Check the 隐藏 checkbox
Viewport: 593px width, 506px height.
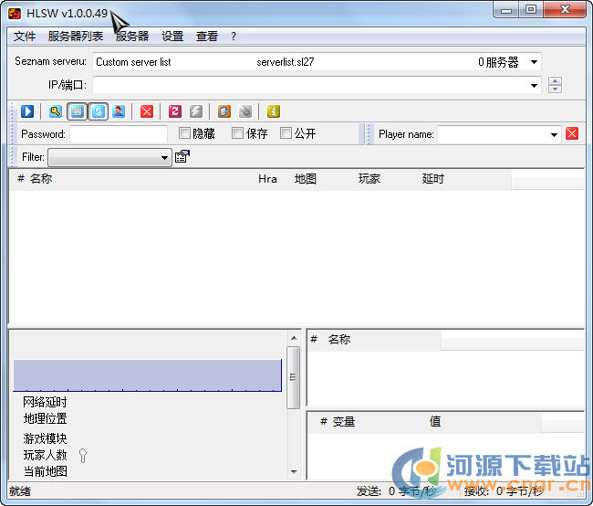click(184, 133)
